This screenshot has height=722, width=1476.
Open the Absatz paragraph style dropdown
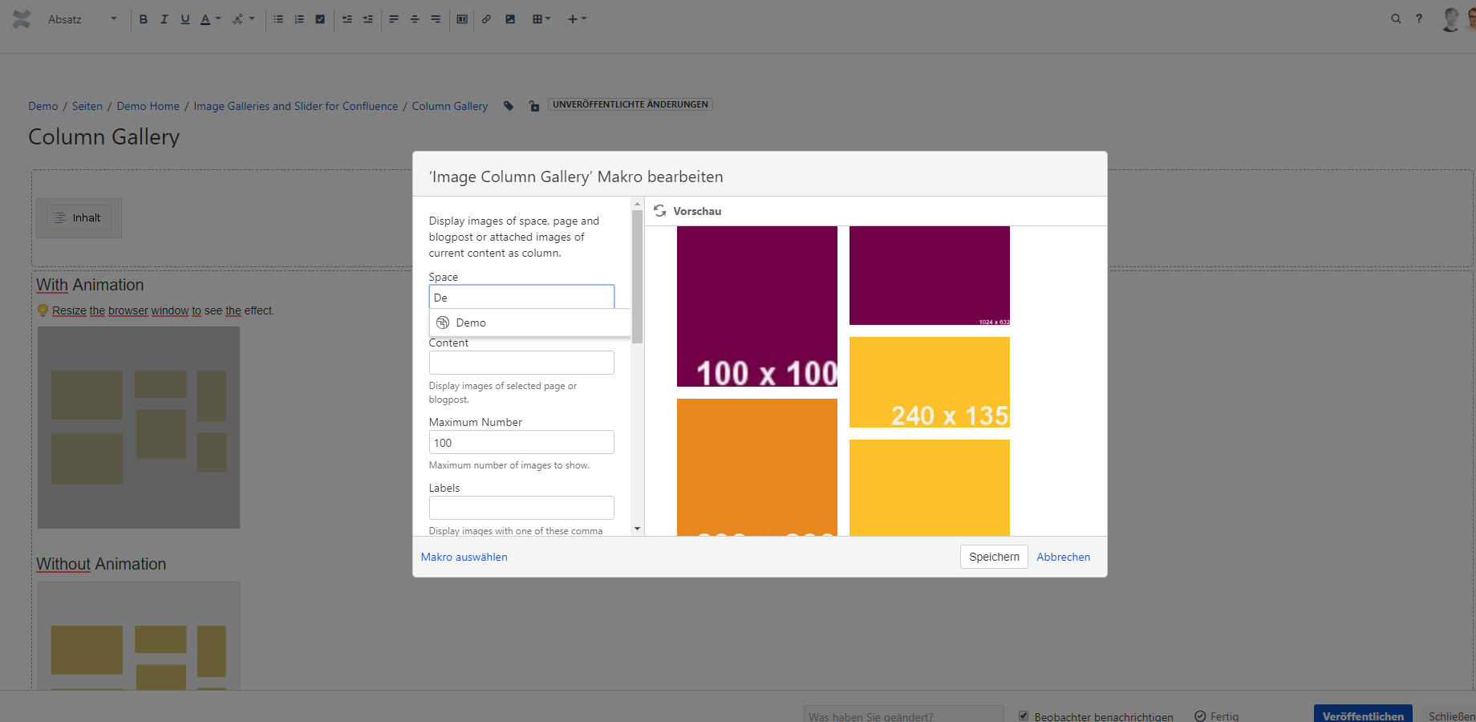(82, 19)
